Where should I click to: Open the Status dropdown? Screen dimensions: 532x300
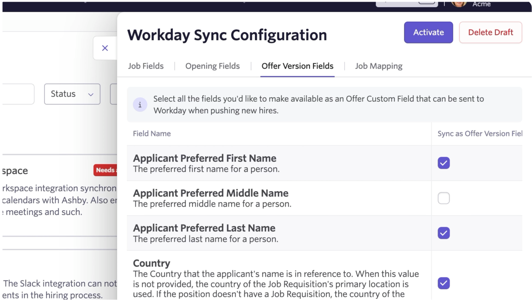(72, 94)
